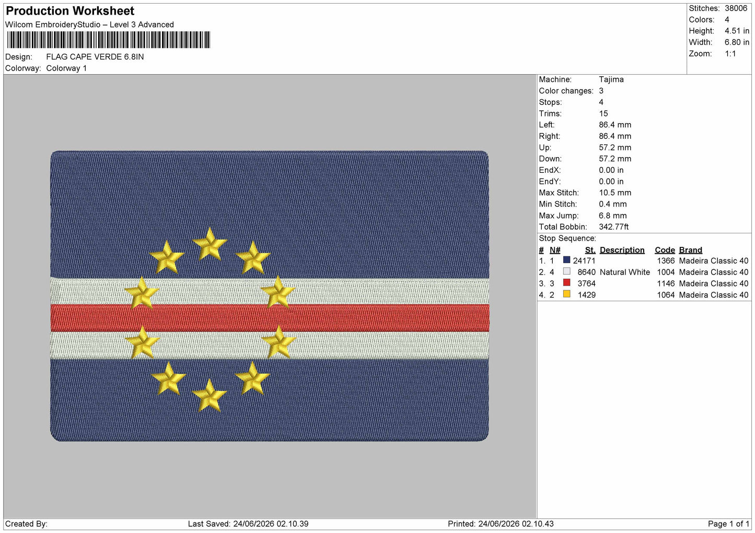
Task: Click the 'Production Worksheet' title
Action: (x=70, y=11)
